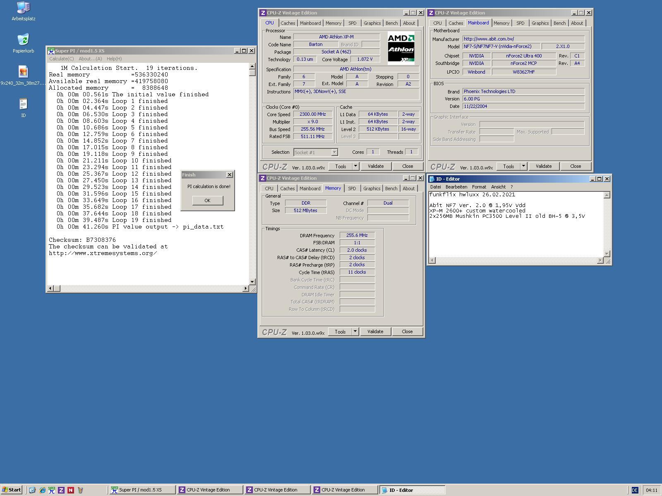Image resolution: width=662 pixels, height=496 pixels.
Task: Click the Core Speed value 2300.00 MHz
Action: point(313,114)
